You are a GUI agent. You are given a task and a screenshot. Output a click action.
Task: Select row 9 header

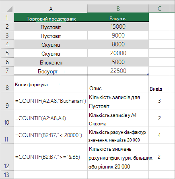7,101
